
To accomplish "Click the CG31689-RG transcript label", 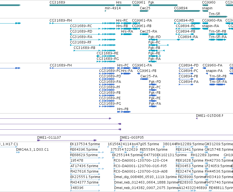I will click(x=108, y=59).
